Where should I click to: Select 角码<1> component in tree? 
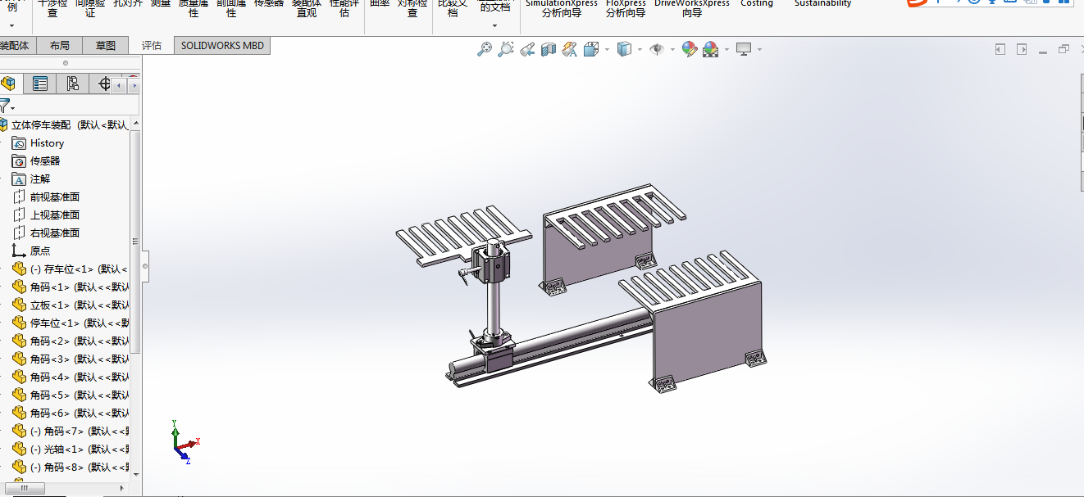point(71,287)
